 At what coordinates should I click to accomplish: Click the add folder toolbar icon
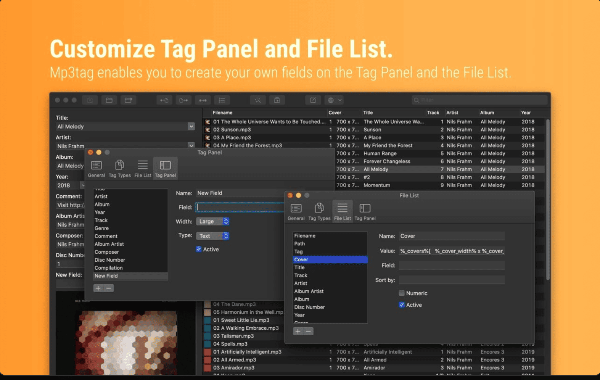point(129,100)
